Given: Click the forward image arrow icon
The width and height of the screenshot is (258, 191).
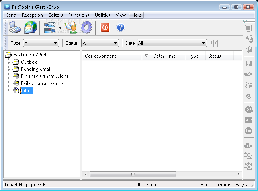Looking at the screenshot, I should 248,74.
